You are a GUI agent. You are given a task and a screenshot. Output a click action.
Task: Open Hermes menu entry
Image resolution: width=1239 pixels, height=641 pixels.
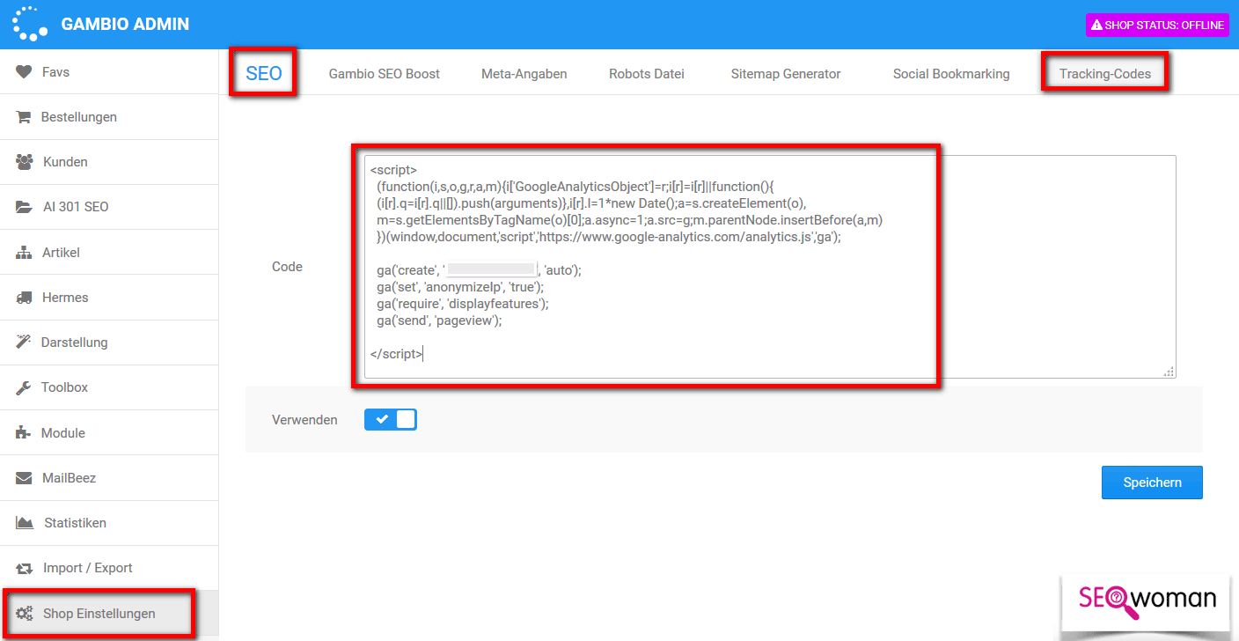(x=109, y=298)
